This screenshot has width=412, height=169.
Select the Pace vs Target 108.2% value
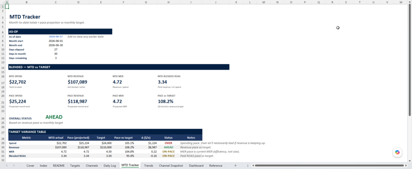(x=165, y=101)
